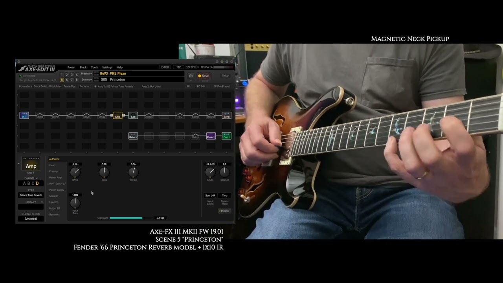Select scene 2 button
Screen dimensions: 503x283
pos(67,75)
